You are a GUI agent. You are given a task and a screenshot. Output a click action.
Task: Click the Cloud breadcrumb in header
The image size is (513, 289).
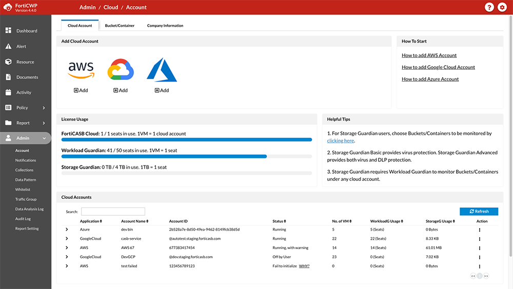(111, 7)
